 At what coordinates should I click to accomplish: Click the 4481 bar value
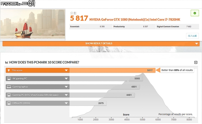129,95
